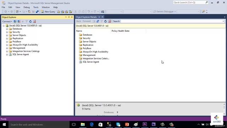The width and height of the screenshot is (227, 128).
Task: Expand the SQL Server Agent node
Action: (7, 54)
